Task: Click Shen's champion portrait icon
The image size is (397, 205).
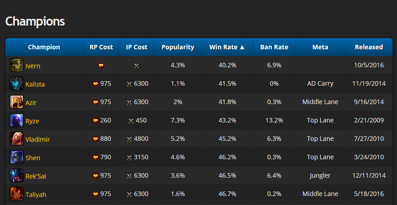Action: click(17, 157)
